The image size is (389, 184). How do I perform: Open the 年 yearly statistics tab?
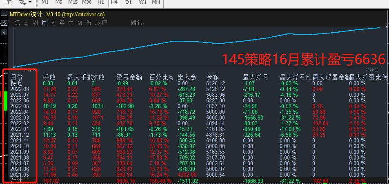click(62, 23)
